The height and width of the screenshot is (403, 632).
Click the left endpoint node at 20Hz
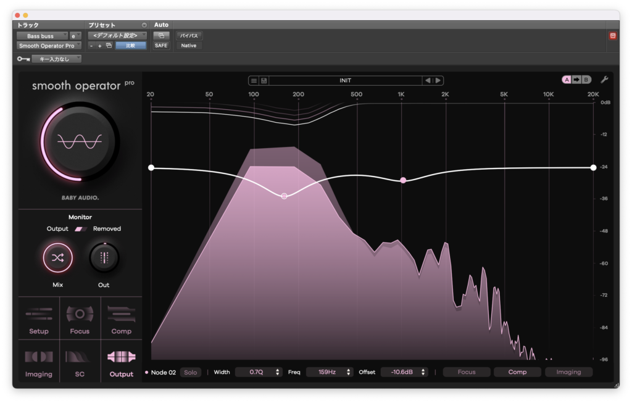pos(151,168)
